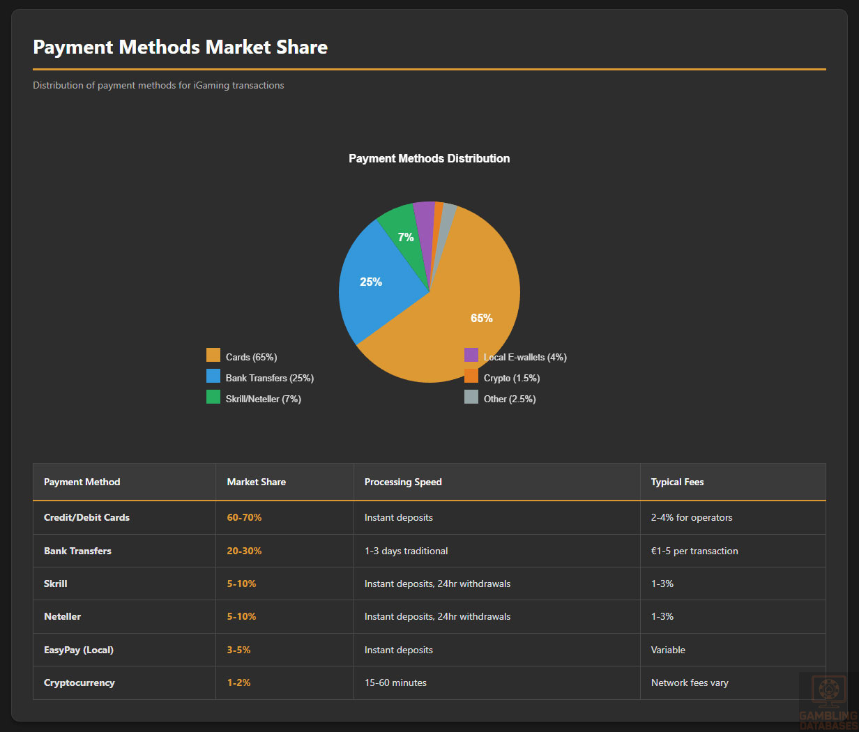Click the Skrill/Neteller green legend swatch
The width and height of the screenshot is (859, 732).
[x=213, y=397]
